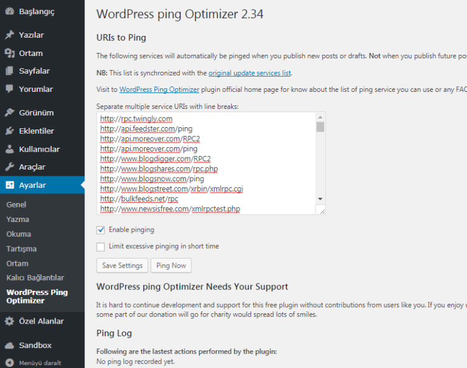Open Eklentiler plugin icon
467x368 pixels.
tap(10, 131)
